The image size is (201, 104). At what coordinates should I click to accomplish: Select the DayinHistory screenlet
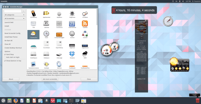tap(59, 45)
